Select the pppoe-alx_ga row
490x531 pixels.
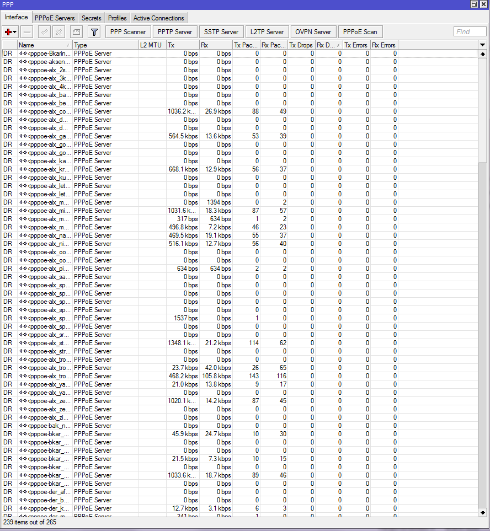click(x=240, y=136)
